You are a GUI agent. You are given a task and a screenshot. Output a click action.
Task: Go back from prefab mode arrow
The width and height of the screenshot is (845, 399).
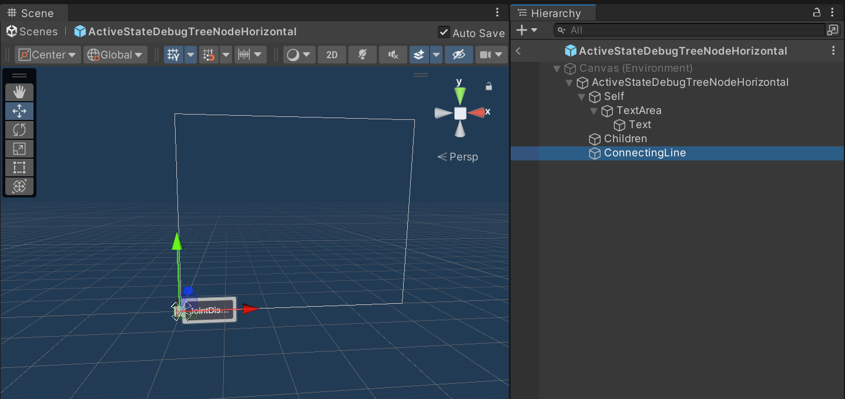pyautogui.click(x=518, y=51)
